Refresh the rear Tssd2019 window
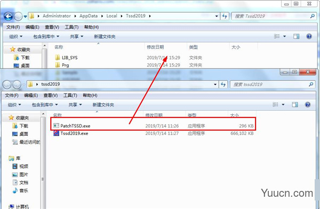 [225, 16]
